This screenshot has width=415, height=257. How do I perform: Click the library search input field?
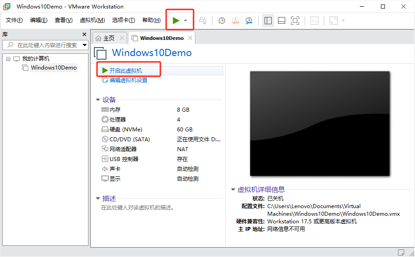coord(45,45)
